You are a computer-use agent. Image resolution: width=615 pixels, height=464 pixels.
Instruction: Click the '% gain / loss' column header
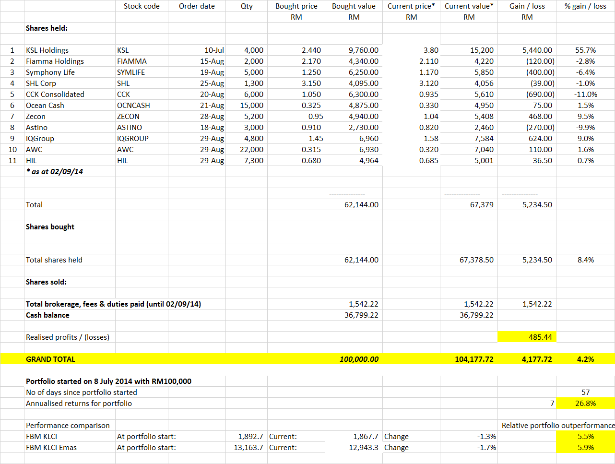point(585,6)
